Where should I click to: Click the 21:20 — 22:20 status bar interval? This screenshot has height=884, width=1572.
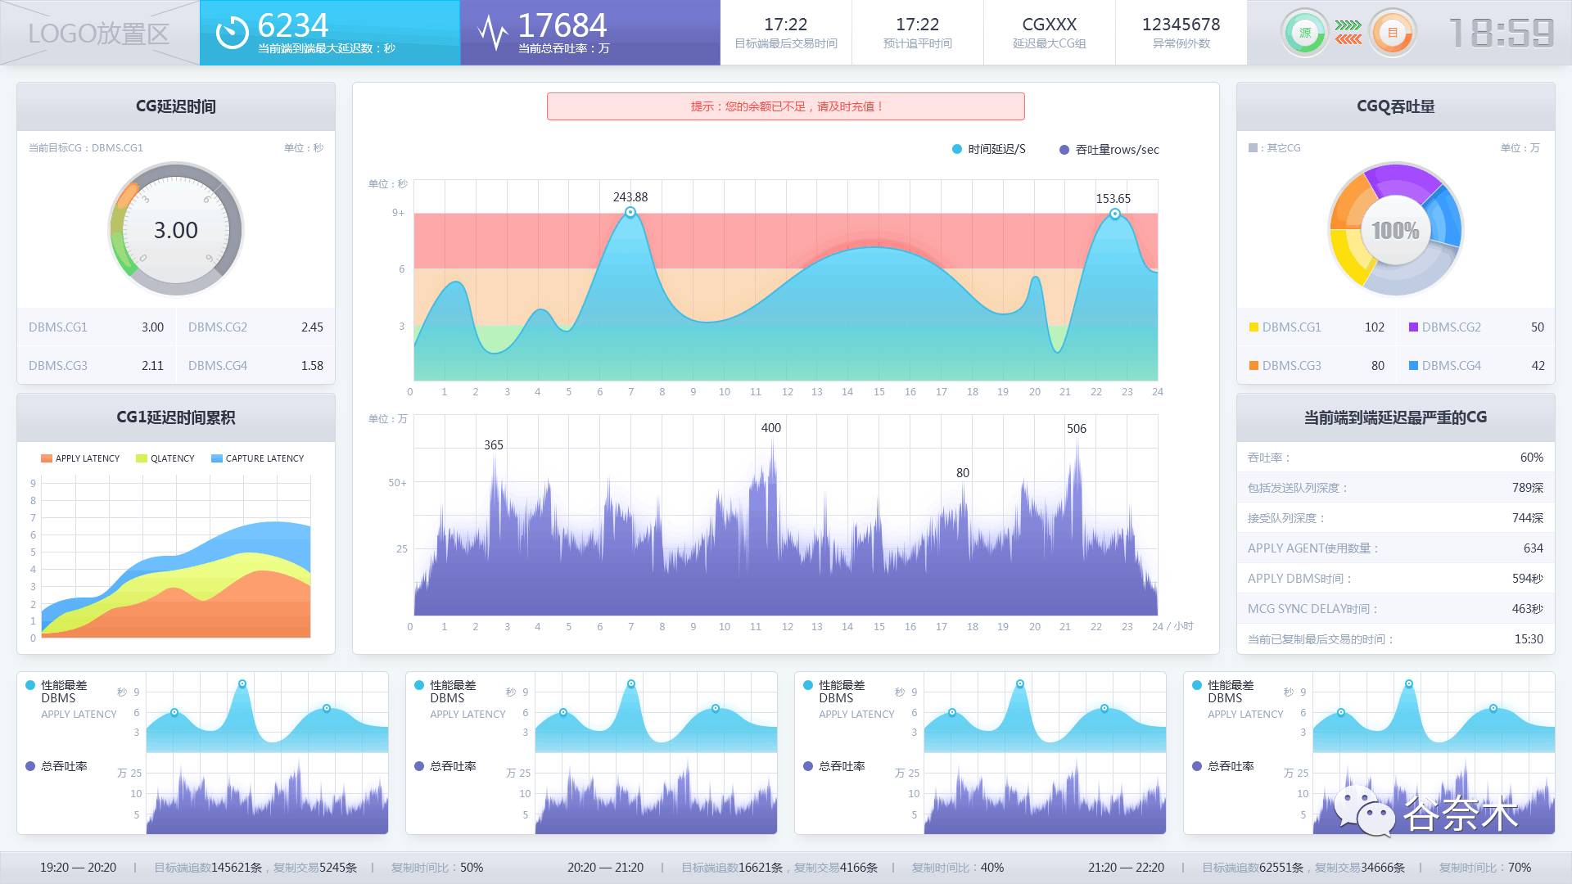1127,868
